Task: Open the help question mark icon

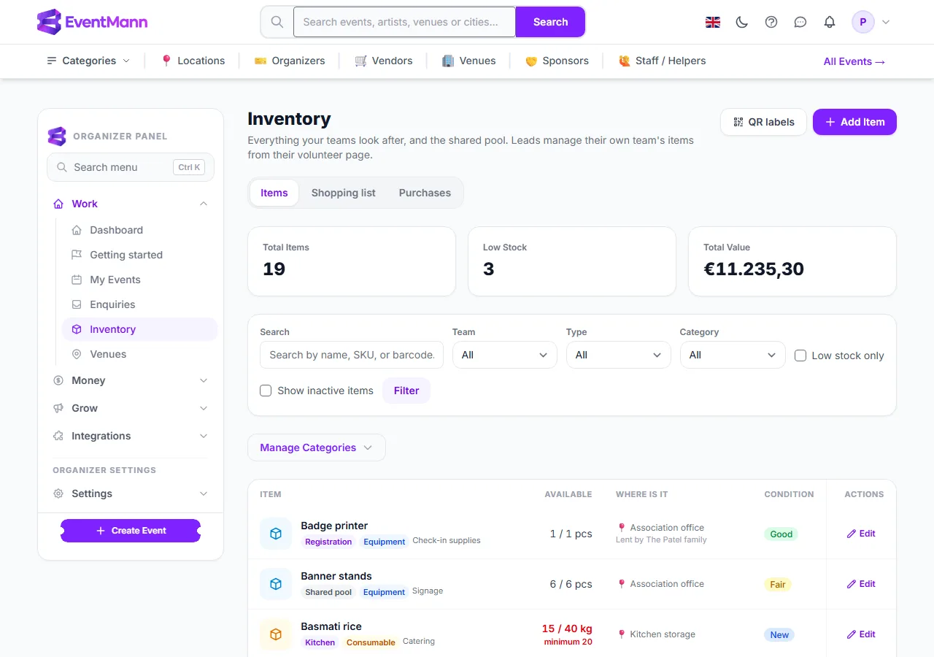Action: click(x=771, y=22)
